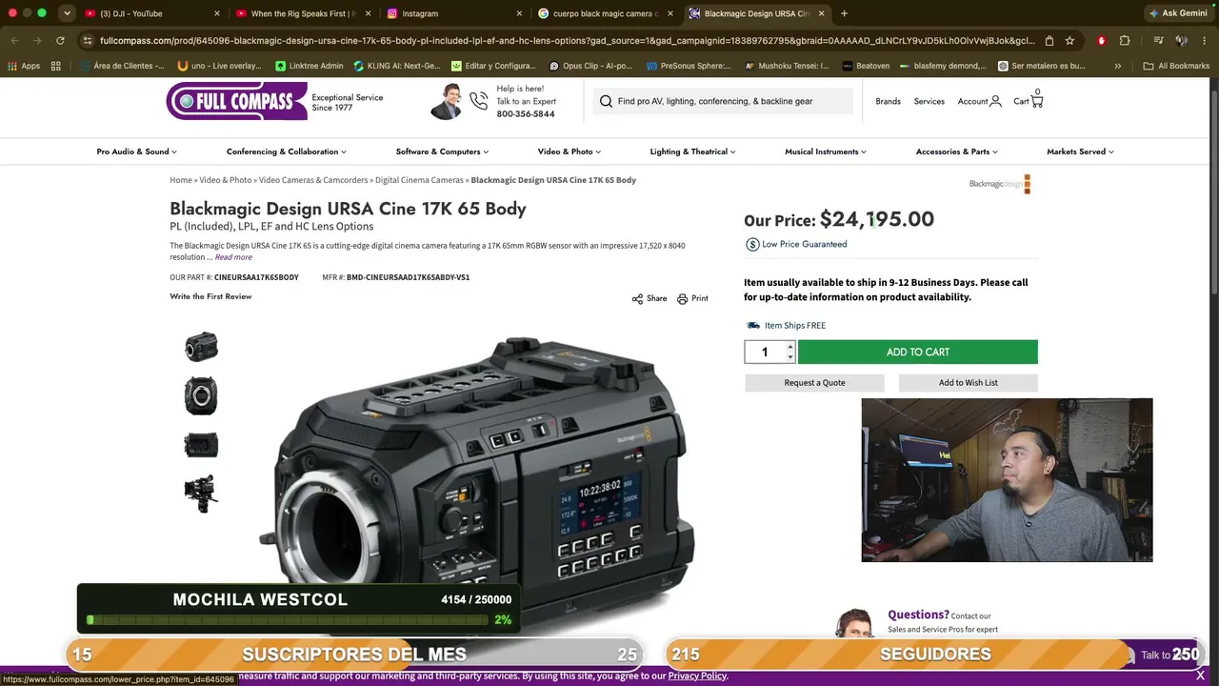This screenshot has width=1219, height=686.
Task: Click the Full Compass logo
Action: [x=236, y=101]
